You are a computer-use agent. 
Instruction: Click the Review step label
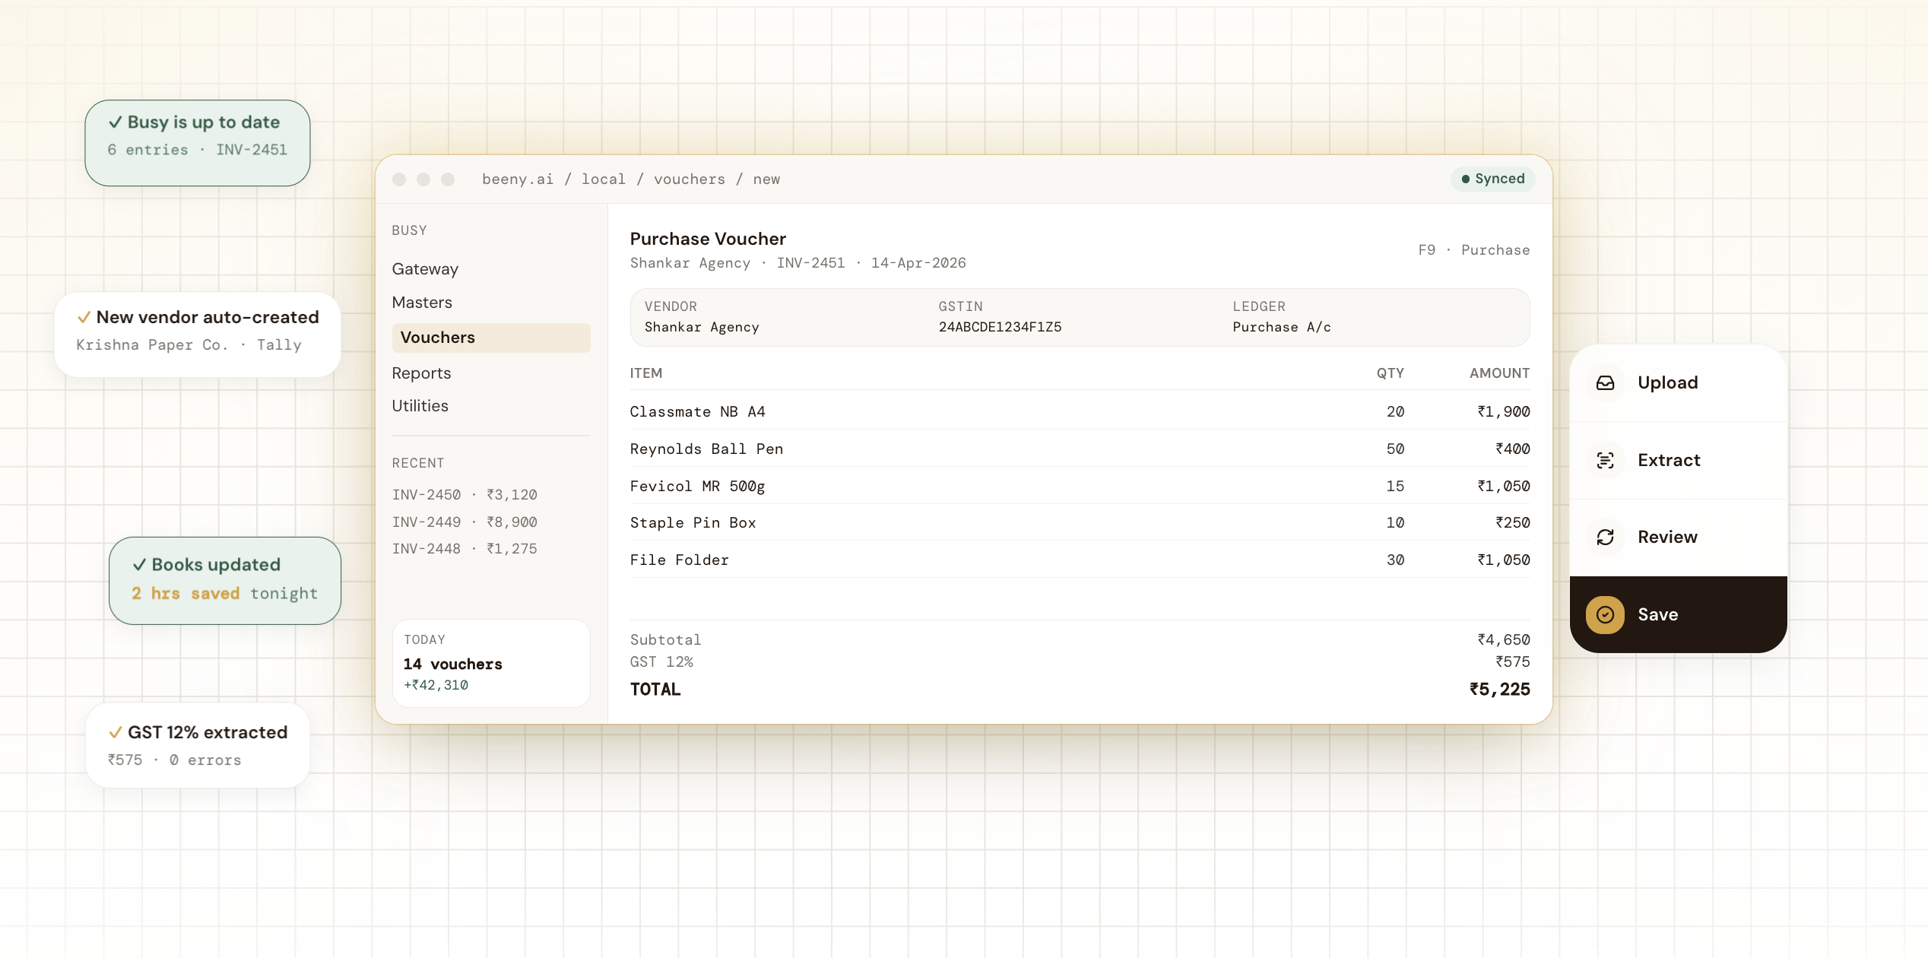click(x=1667, y=538)
